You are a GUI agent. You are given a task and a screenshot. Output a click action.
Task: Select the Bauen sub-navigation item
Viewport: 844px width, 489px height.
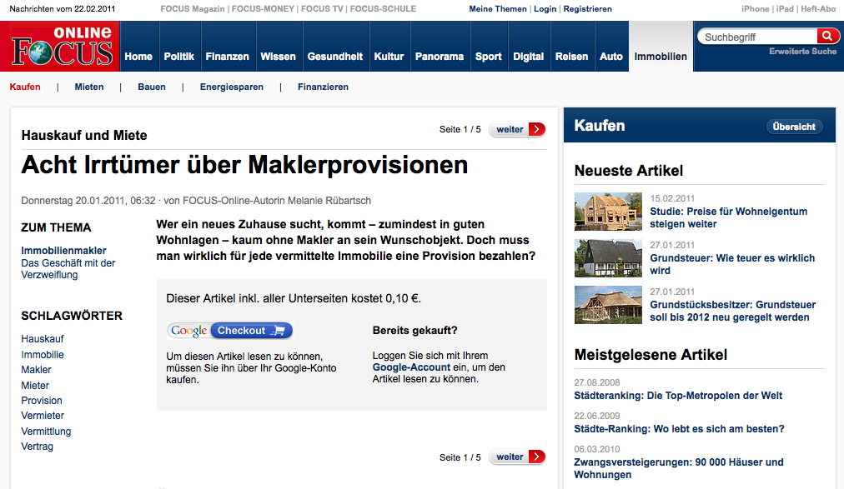pyautogui.click(x=152, y=87)
